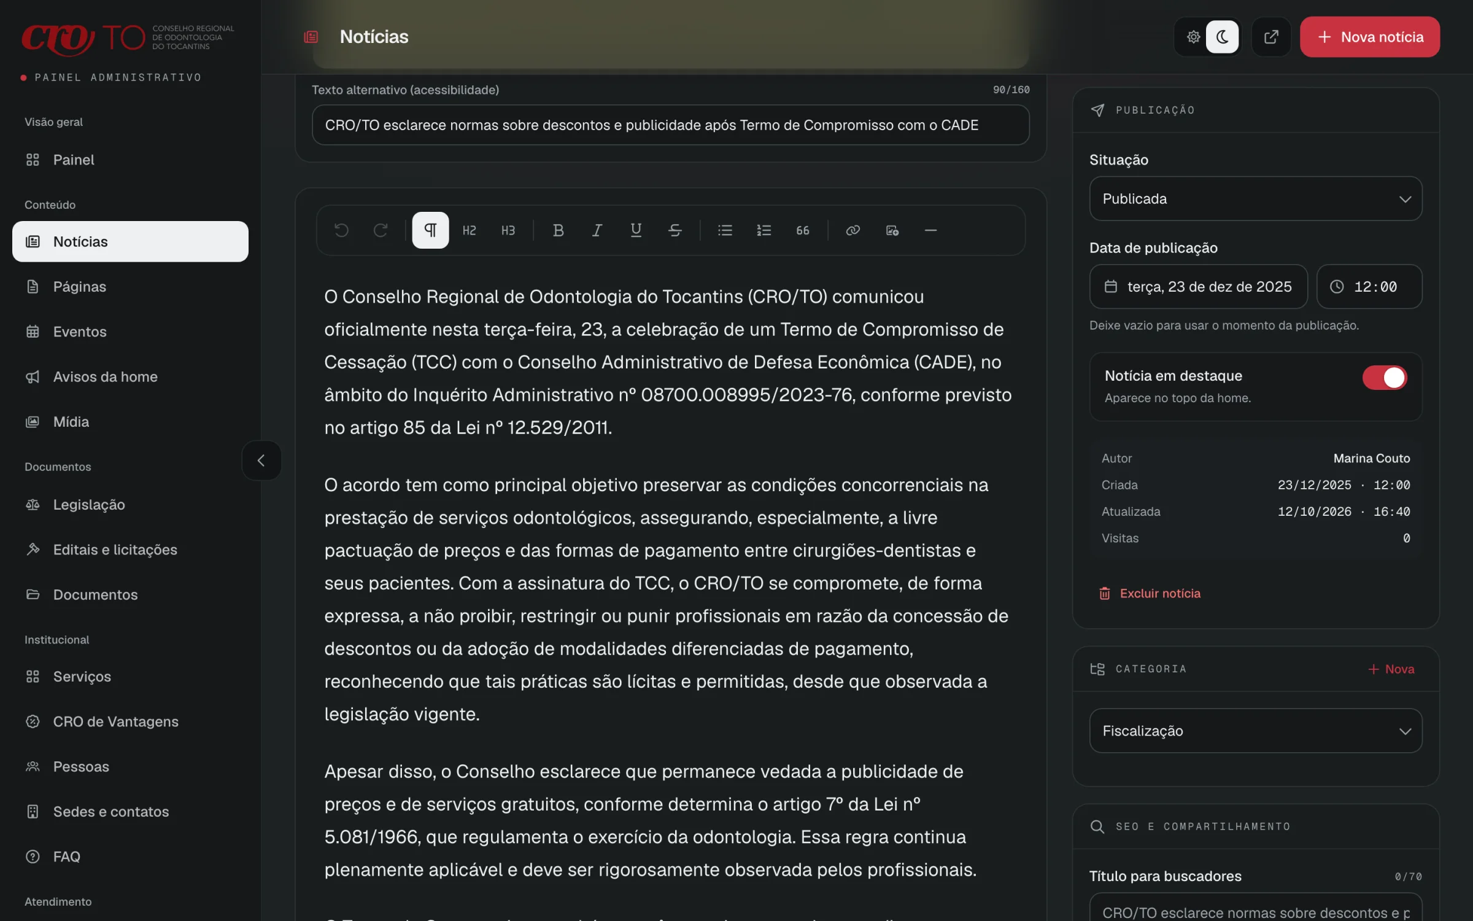1473x921 pixels.
Task: Switch to dark theme with moon icon
Action: (x=1222, y=37)
